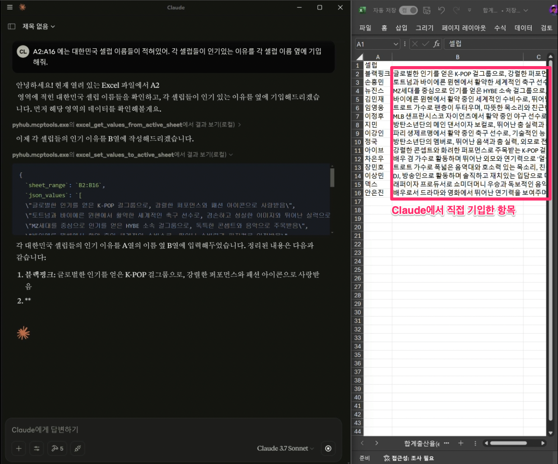Add a new sheet with the plus icon
The height and width of the screenshot is (464, 558).
[x=461, y=443]
